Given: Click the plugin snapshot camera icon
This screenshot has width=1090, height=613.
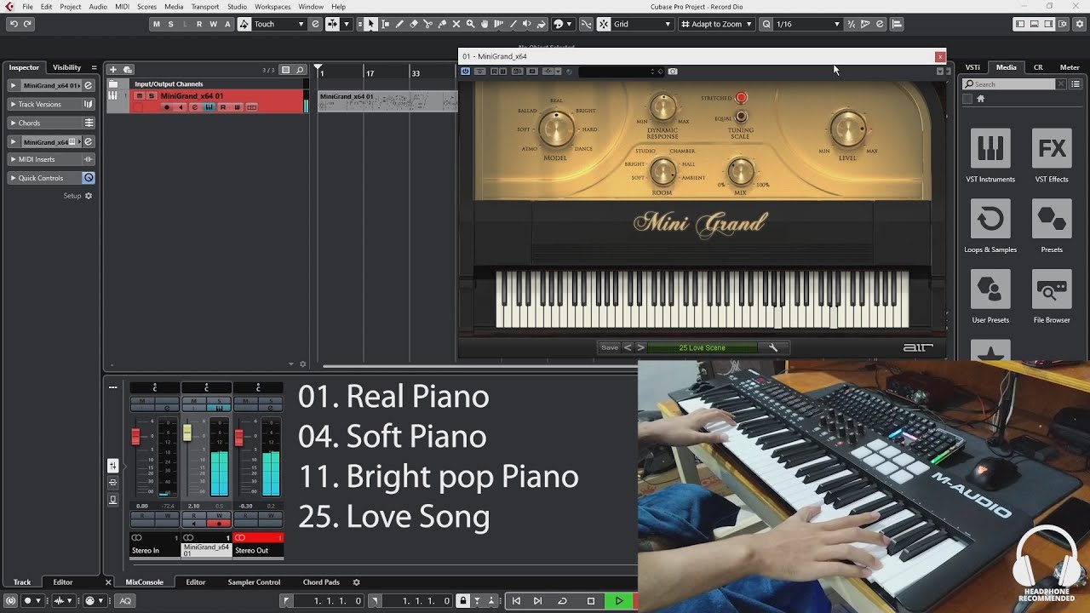Looking at the screenshot, I should coord(673,72).
